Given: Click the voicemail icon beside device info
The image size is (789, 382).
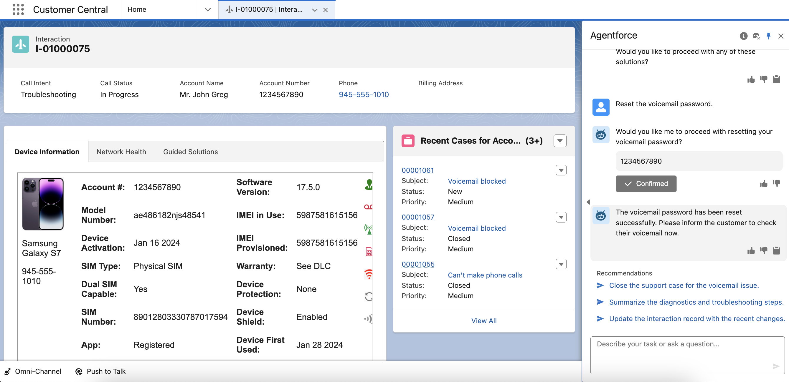Looking at the screenshot, I should (368, 207).
